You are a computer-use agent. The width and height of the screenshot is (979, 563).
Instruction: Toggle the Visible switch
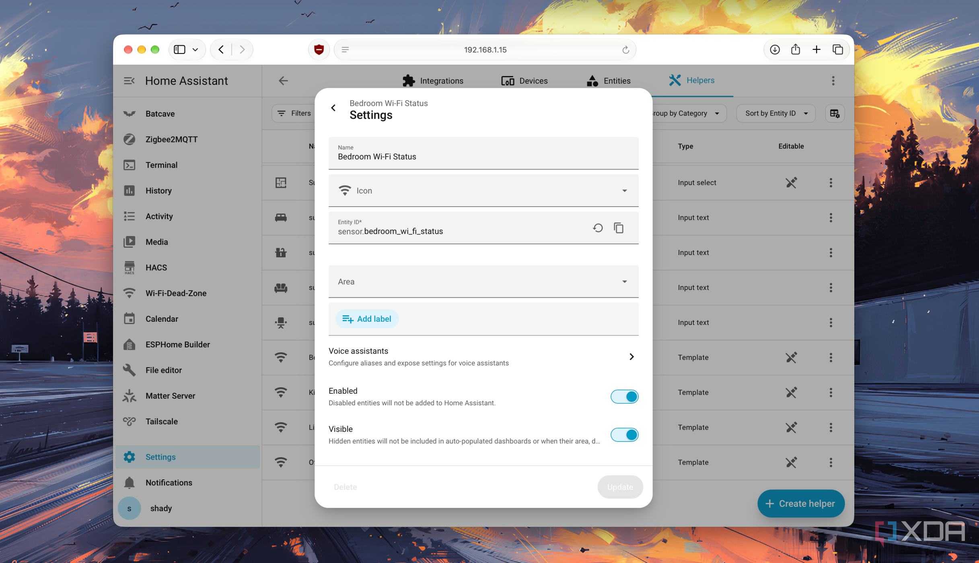[624, 435]
